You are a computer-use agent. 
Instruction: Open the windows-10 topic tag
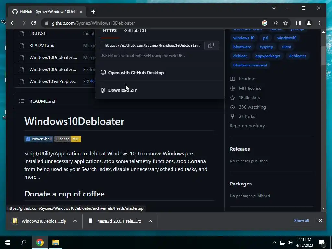pos(244,38)
